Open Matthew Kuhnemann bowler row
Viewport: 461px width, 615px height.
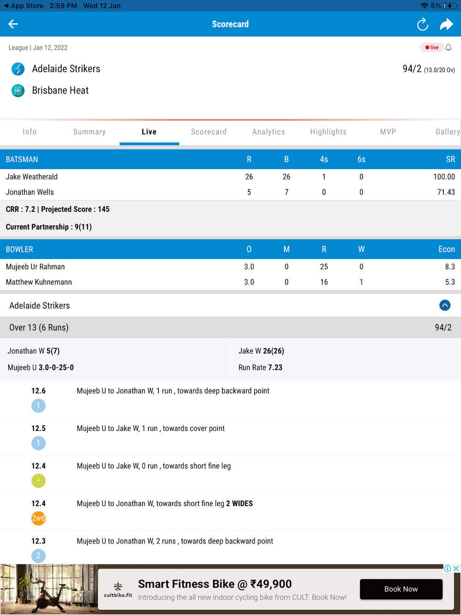pyautogui.click(x=230, y=282)
